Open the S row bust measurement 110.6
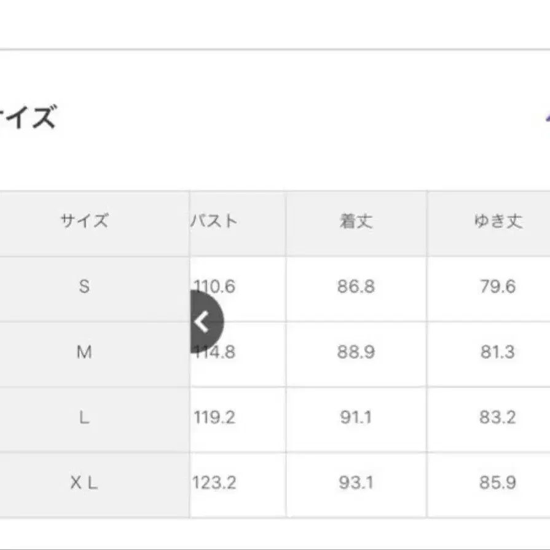Image resolution: width=550 pixels, height=550 pixels. click(214, 285)
